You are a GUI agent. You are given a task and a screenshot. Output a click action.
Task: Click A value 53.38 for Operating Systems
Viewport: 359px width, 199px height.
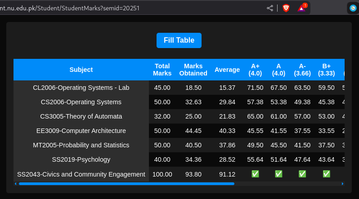click(278, 102)
